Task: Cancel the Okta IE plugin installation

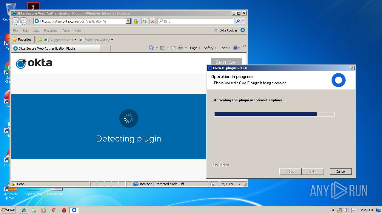Action: [341, 171]
